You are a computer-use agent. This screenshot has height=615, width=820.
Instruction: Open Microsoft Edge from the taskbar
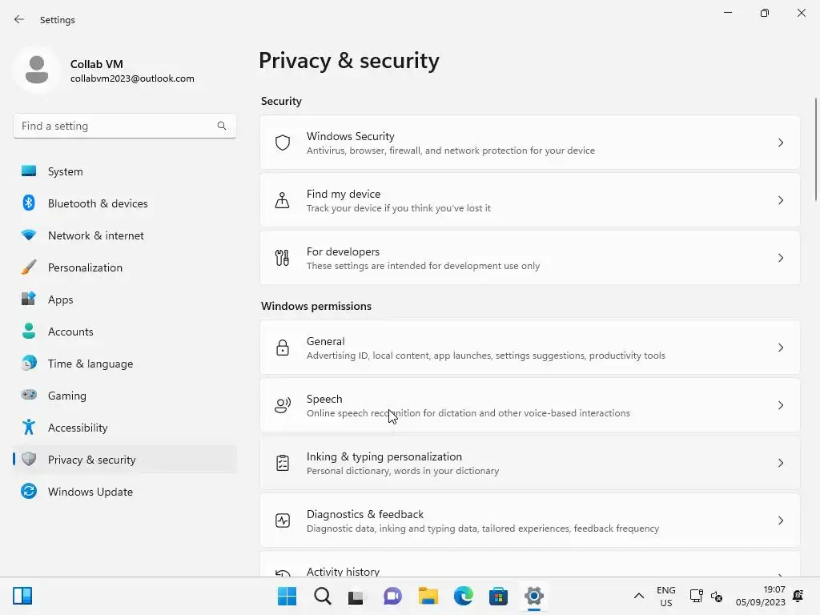pos(464,596)
